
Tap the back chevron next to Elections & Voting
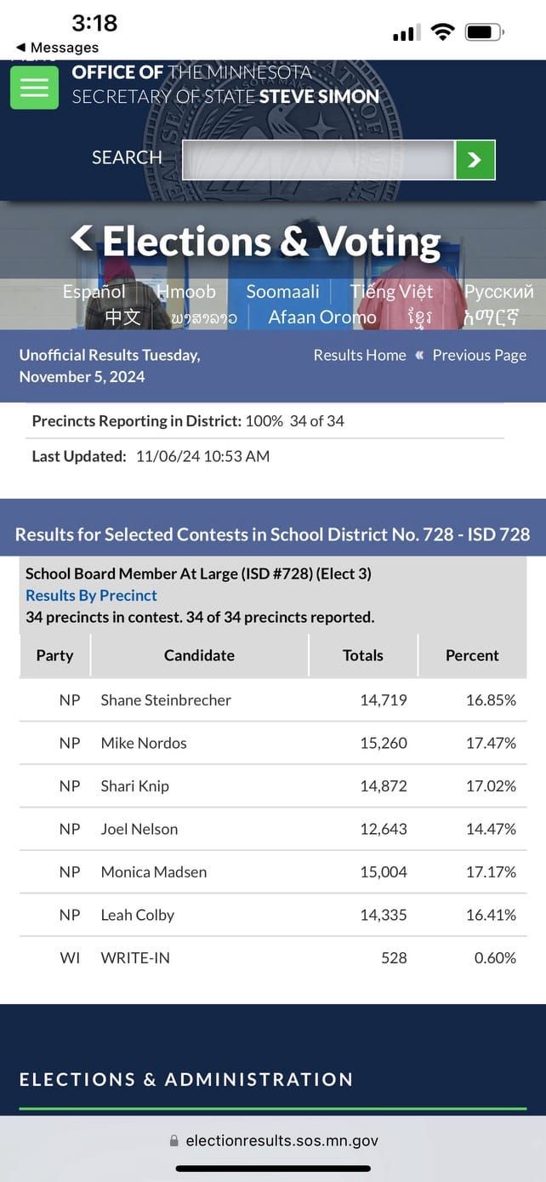80,239
